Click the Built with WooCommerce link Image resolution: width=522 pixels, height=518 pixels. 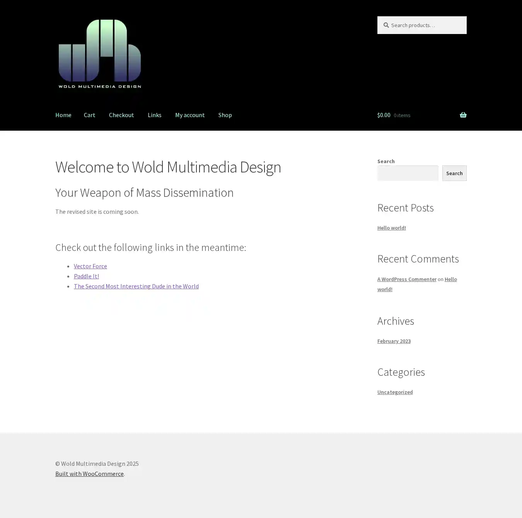point(89,474)
